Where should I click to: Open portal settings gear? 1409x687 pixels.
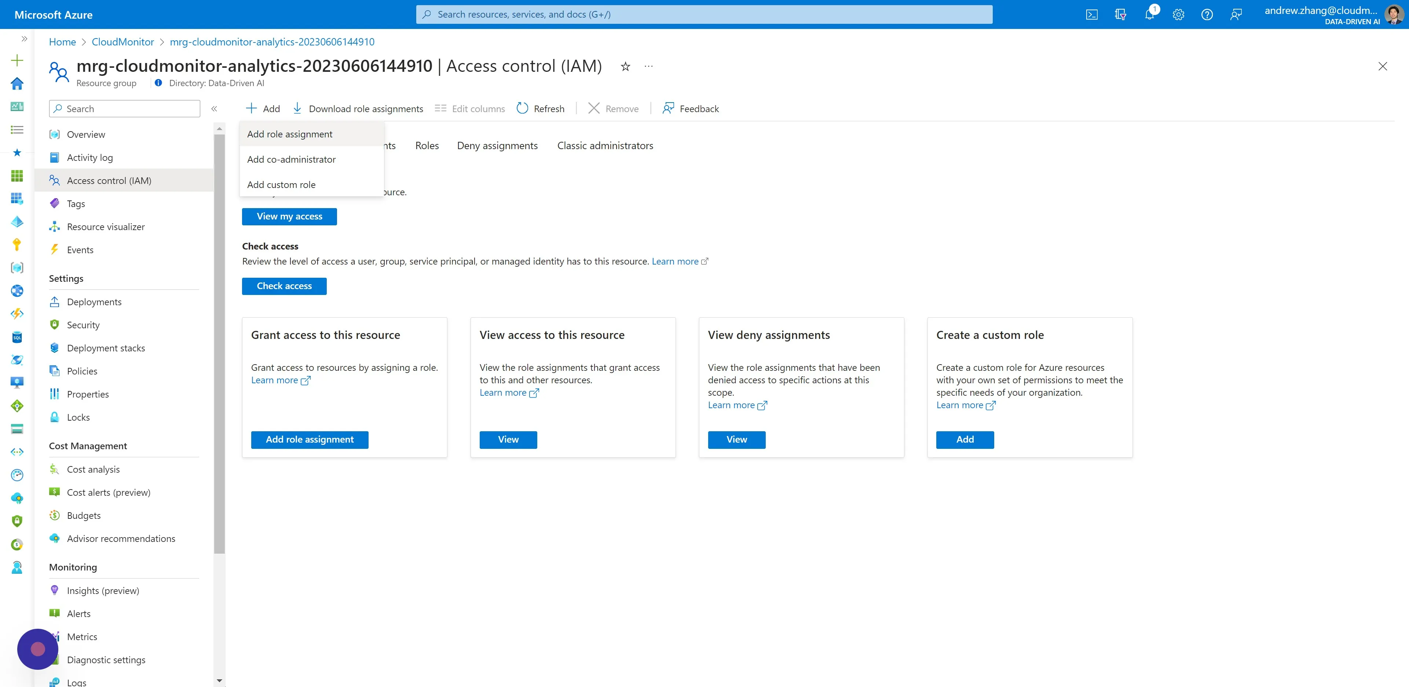[x=1178, y=15]
